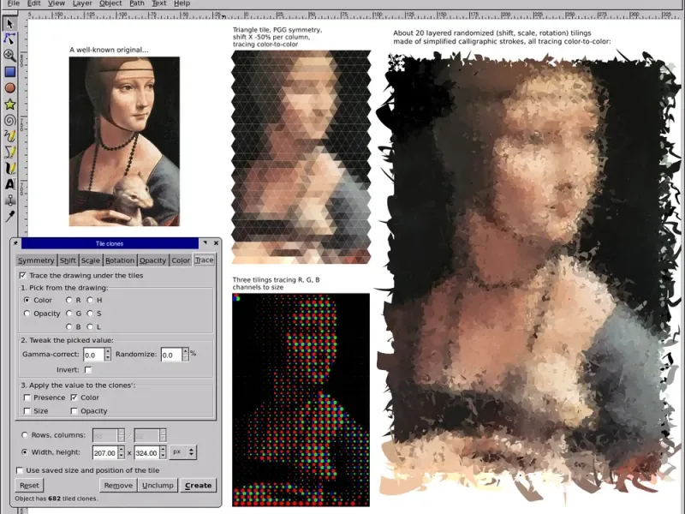The height and width of the screenshot is (514, 685).
Task: Select the Color pick radio button
Action: 27,301
